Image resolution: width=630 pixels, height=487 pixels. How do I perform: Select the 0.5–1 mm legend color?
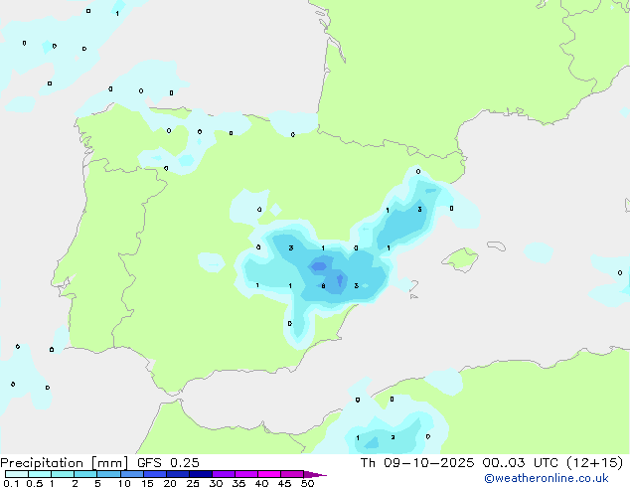tap(40, 474)
